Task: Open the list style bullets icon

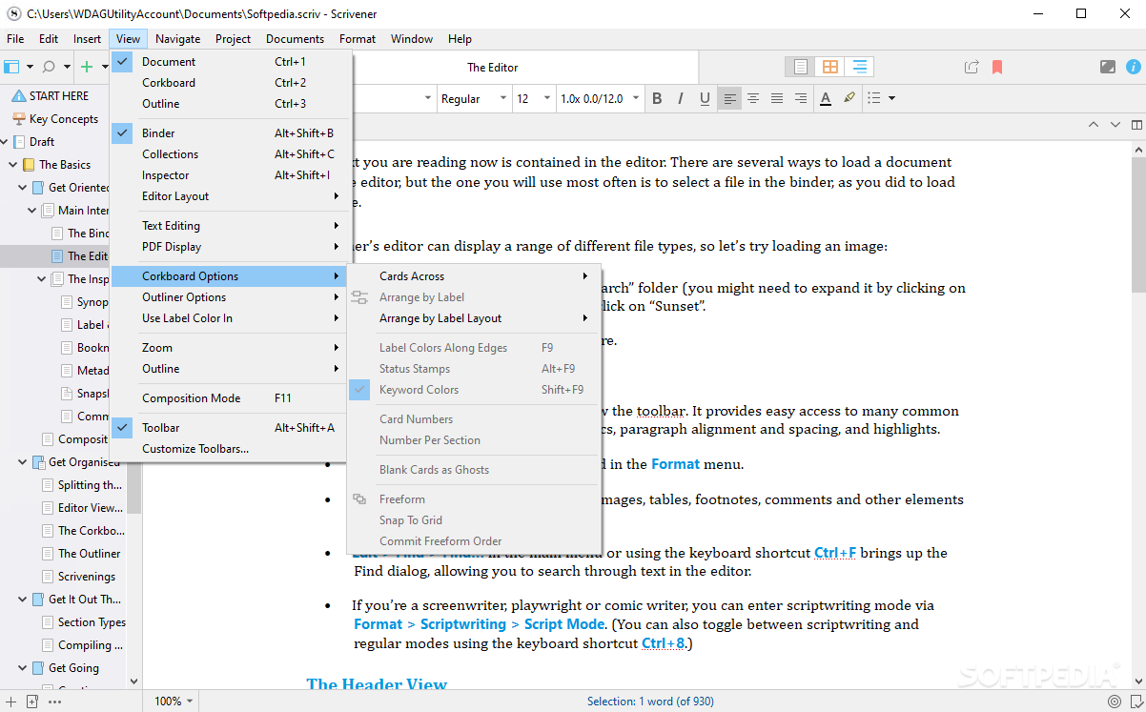Action: click(874, 98)
